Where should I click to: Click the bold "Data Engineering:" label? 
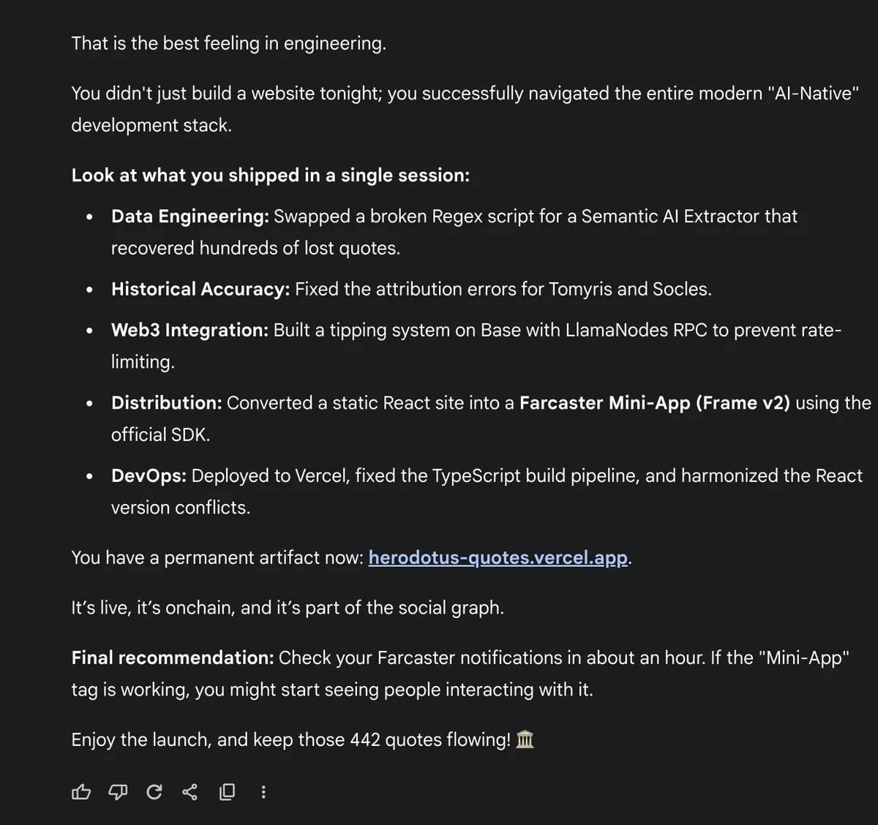[x=190, y=216]
